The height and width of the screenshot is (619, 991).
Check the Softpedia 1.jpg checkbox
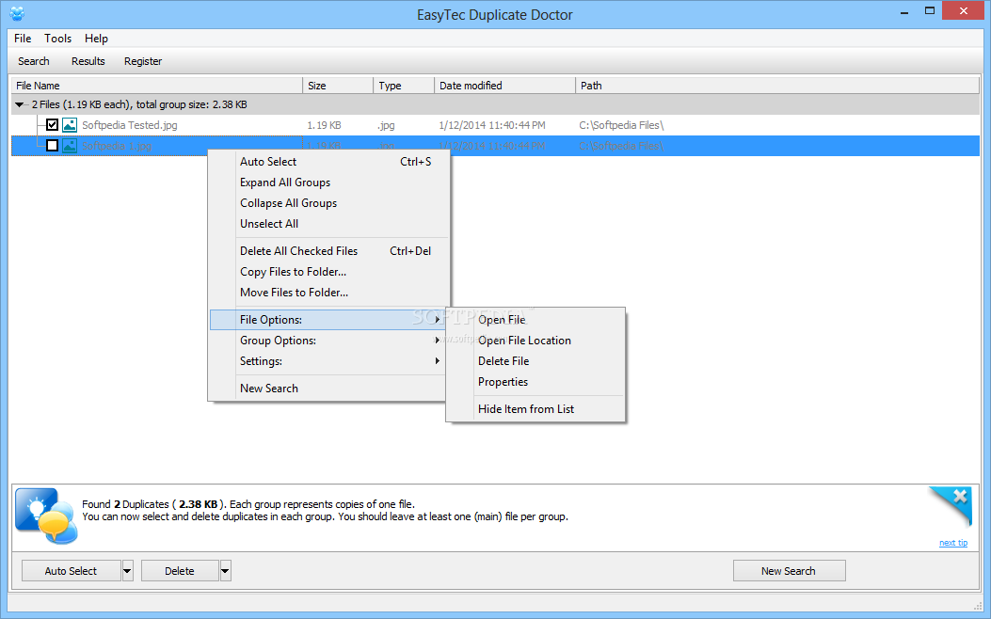(53, 146)
